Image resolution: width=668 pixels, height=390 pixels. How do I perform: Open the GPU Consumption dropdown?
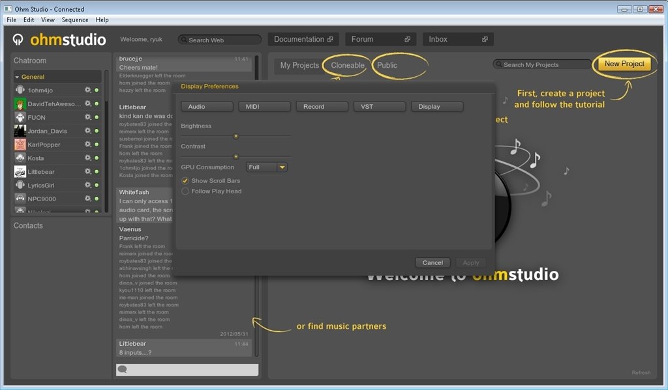click(267, 167)
